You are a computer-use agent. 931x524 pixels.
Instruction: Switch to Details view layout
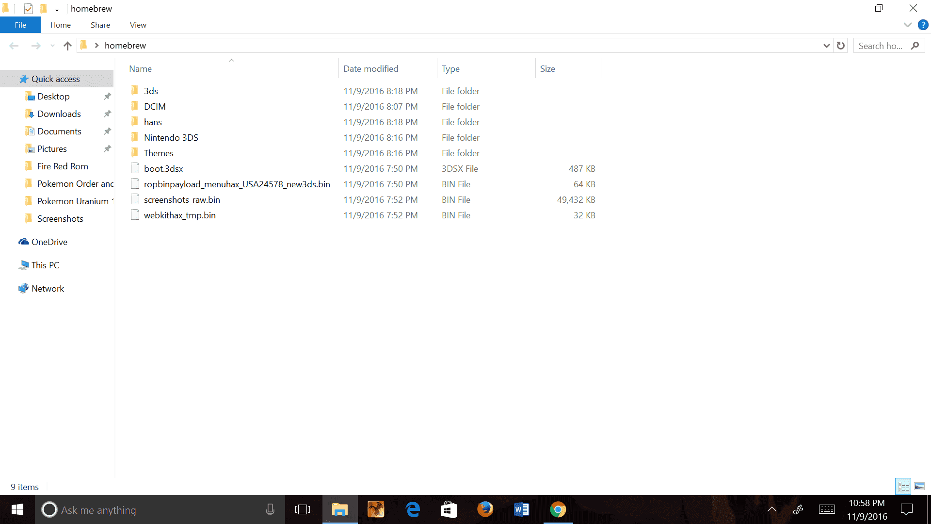coord(903,486)
